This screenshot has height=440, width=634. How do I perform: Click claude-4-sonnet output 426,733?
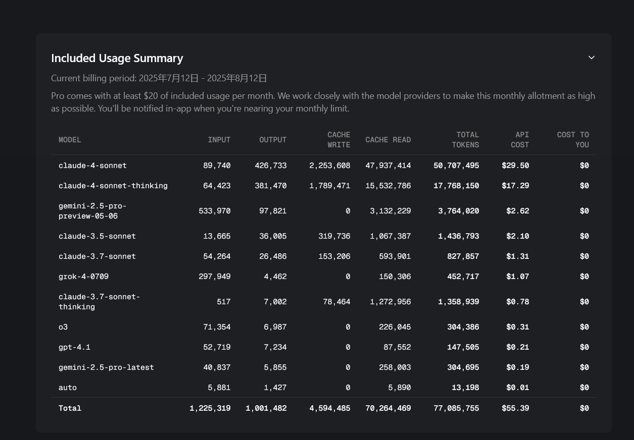(x=271, y=166)
